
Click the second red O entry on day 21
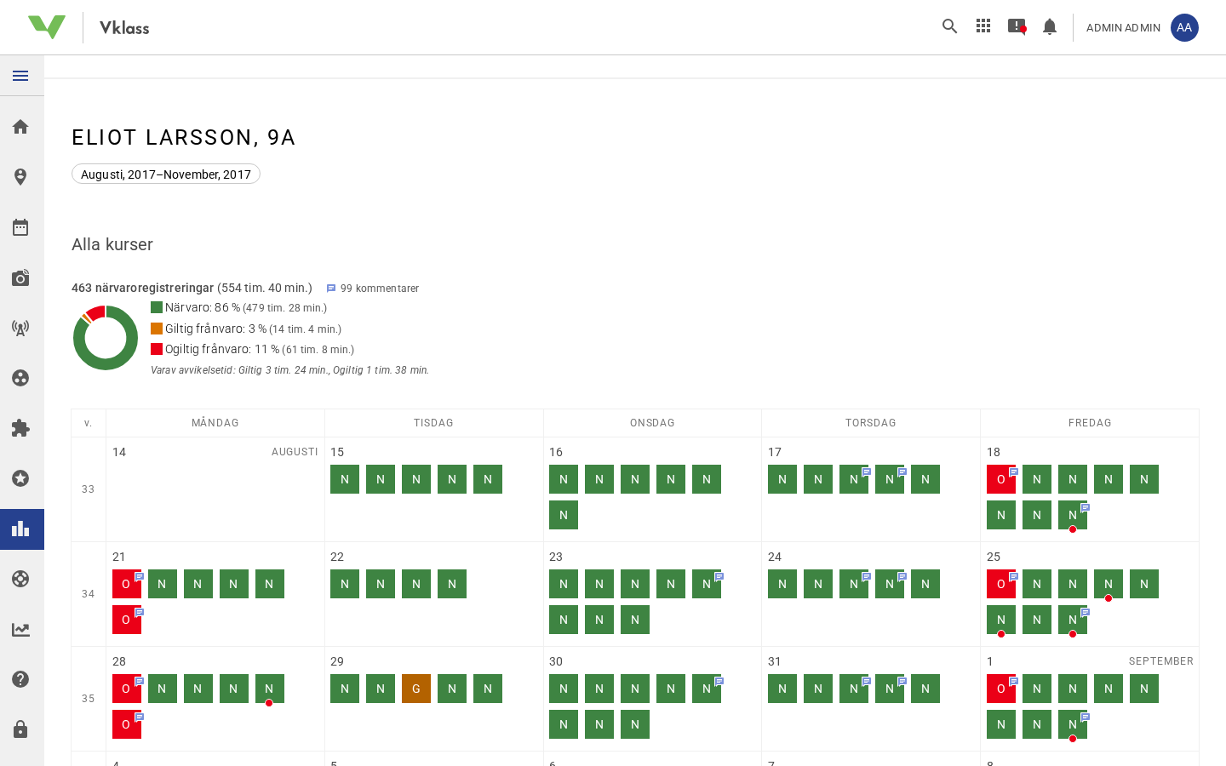coord(127,620)
